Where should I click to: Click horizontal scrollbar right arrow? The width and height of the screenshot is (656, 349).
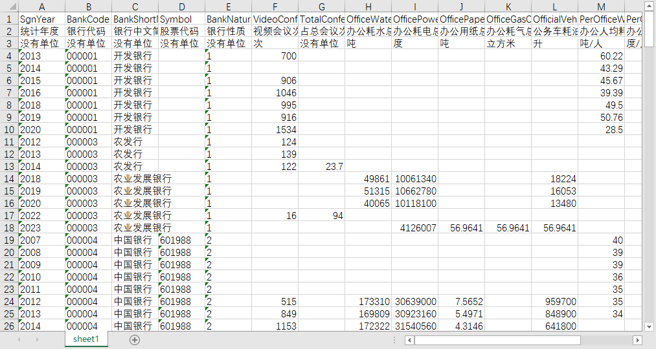[637, 340]
